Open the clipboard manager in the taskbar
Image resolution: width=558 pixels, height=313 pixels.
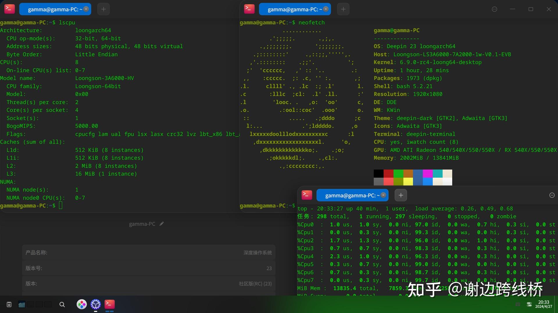pos(9,304)
